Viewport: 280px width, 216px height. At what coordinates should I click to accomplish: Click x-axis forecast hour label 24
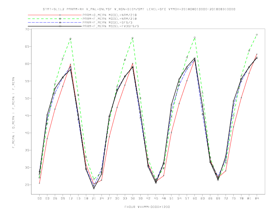[x=101, y=198]
